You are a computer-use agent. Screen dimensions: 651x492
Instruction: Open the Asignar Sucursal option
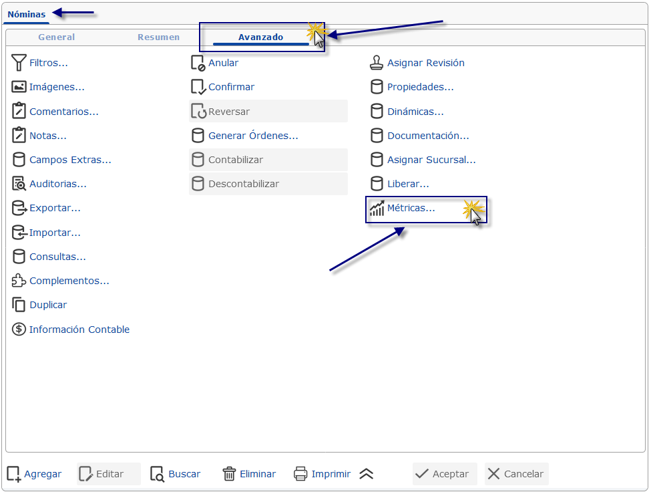pos(431,160)
